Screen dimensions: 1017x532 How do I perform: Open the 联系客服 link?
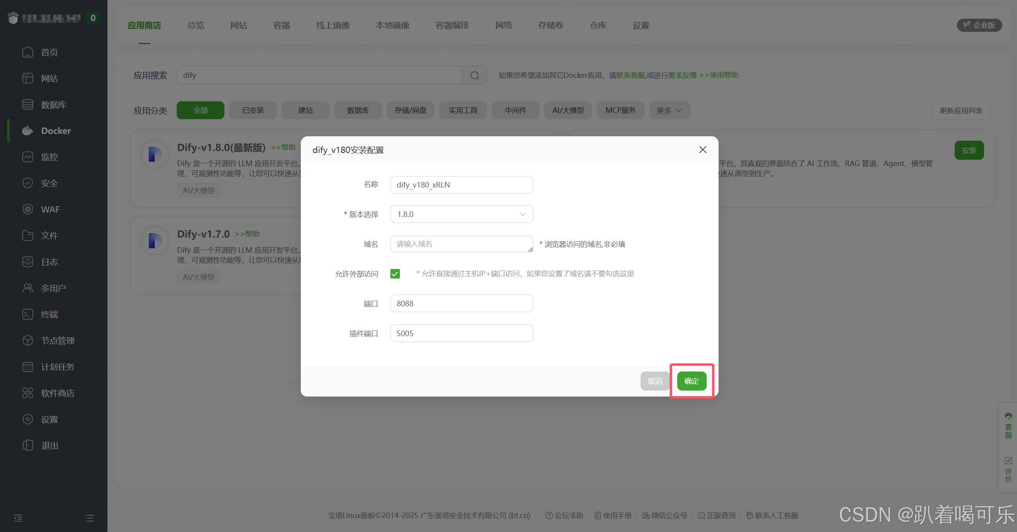[x=631, y=75]
